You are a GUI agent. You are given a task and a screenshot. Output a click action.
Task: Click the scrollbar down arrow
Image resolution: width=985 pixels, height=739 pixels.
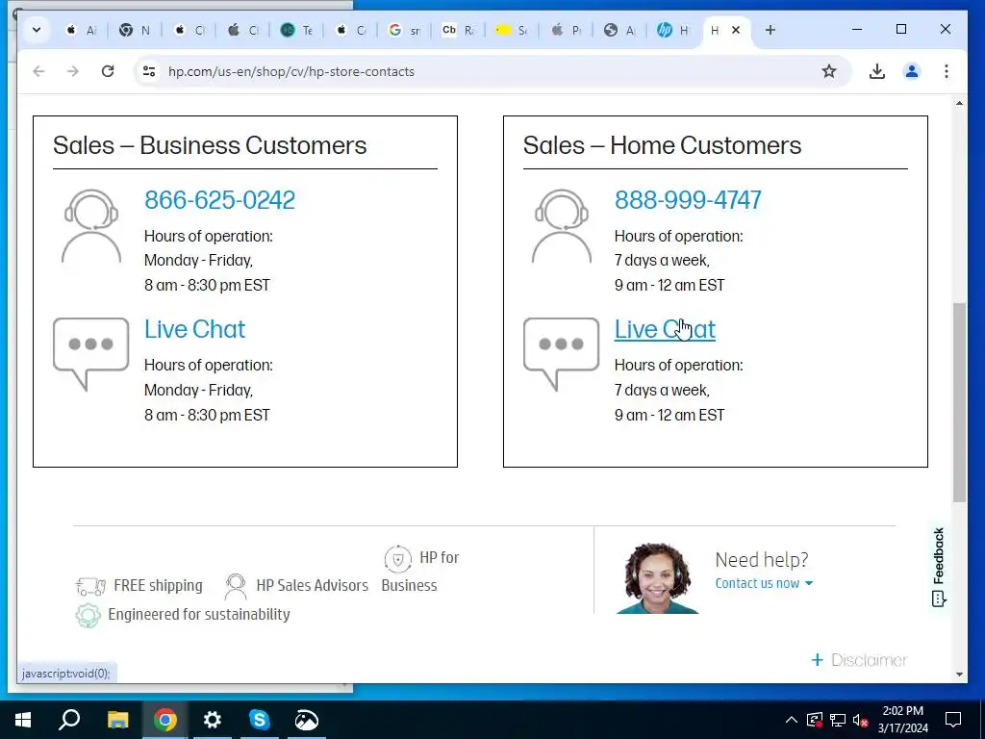tap(959, 675)
